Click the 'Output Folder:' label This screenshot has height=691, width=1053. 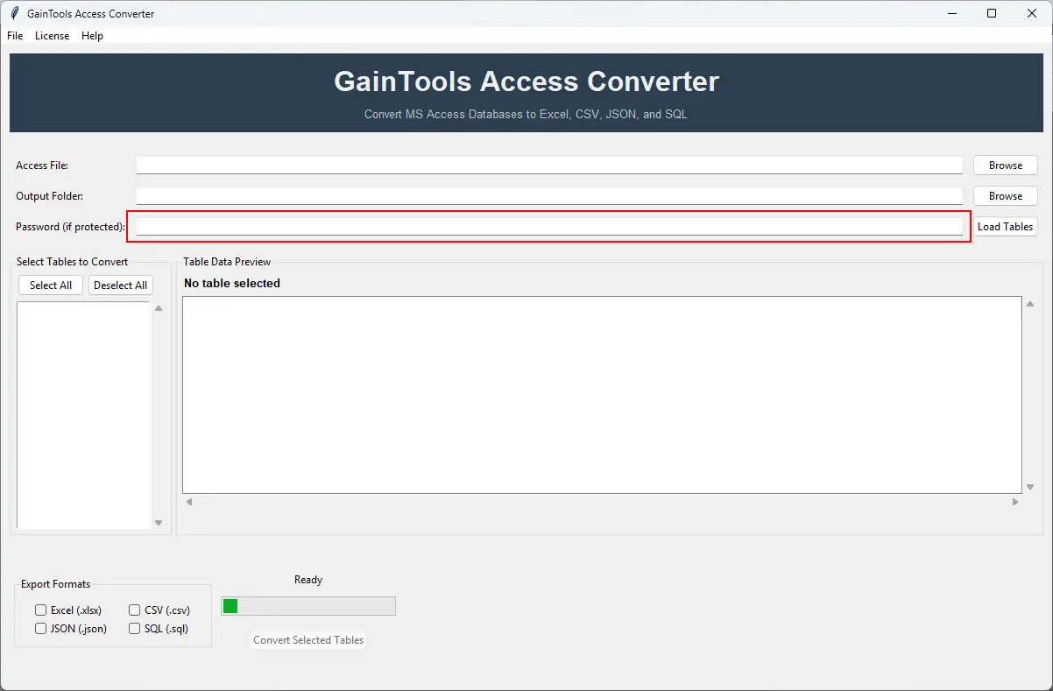49,196
